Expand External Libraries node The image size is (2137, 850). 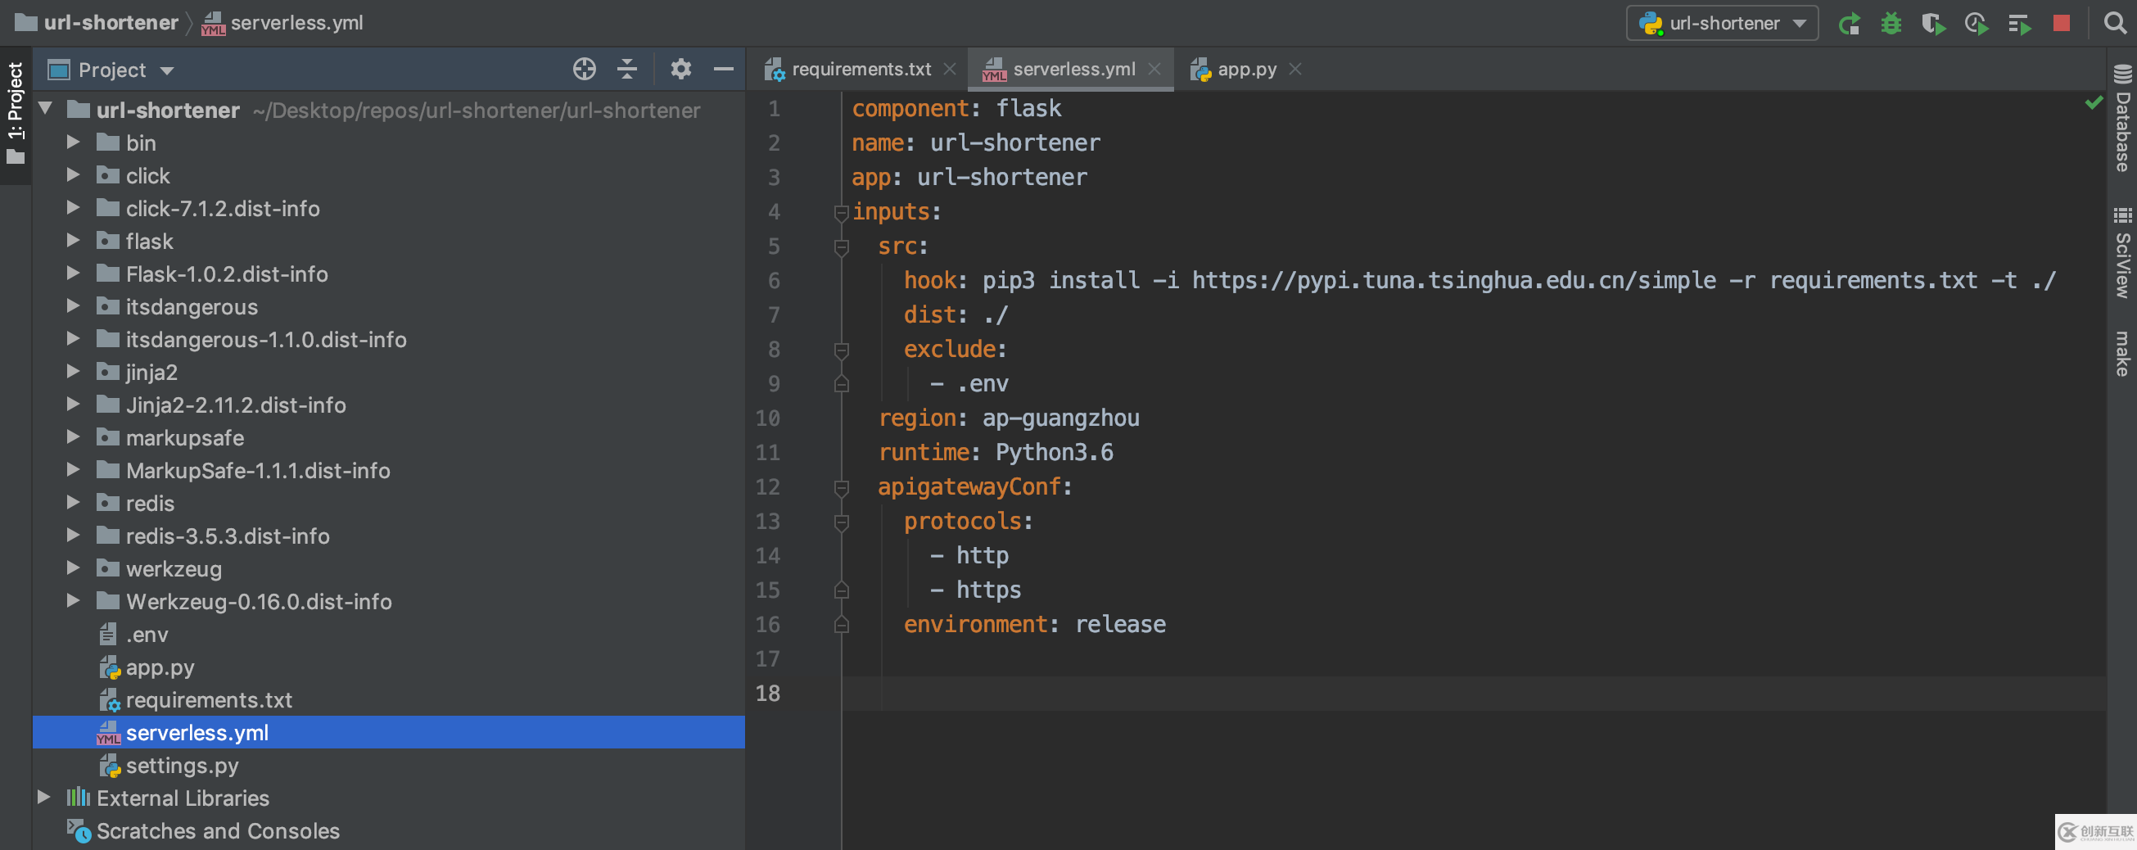(x=44, y=798)
